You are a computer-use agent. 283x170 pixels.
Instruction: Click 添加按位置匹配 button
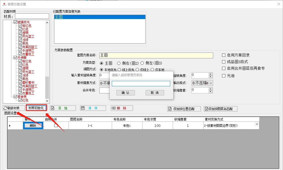[x=184, y=109]
